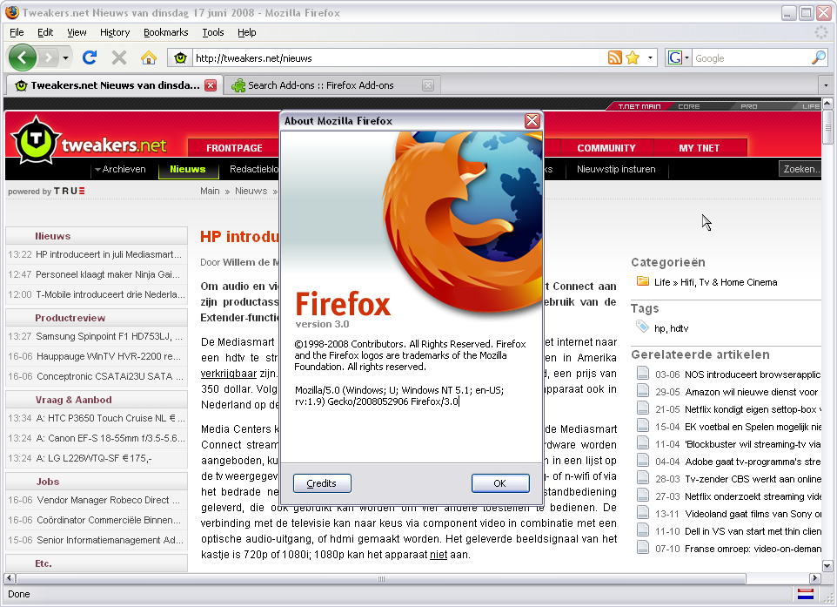This screenshot has width=837, height=607.
Task: Click the green Back arrow button
Action: point(23,57)
